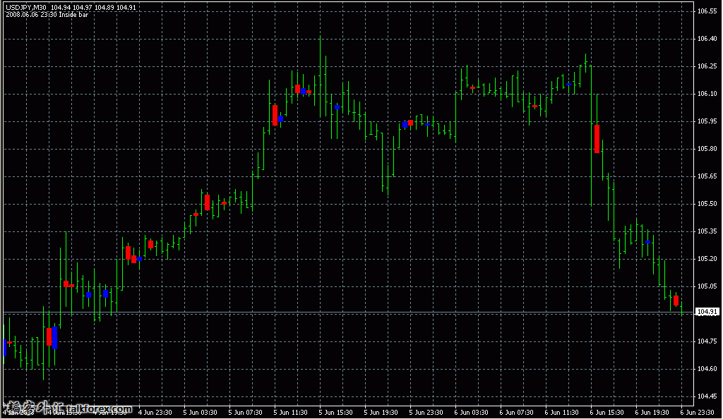The height and width of the screenshot is (419, 723).
Task: Click the '6 Jun 19:30' time label
Action: coord(652,413)
